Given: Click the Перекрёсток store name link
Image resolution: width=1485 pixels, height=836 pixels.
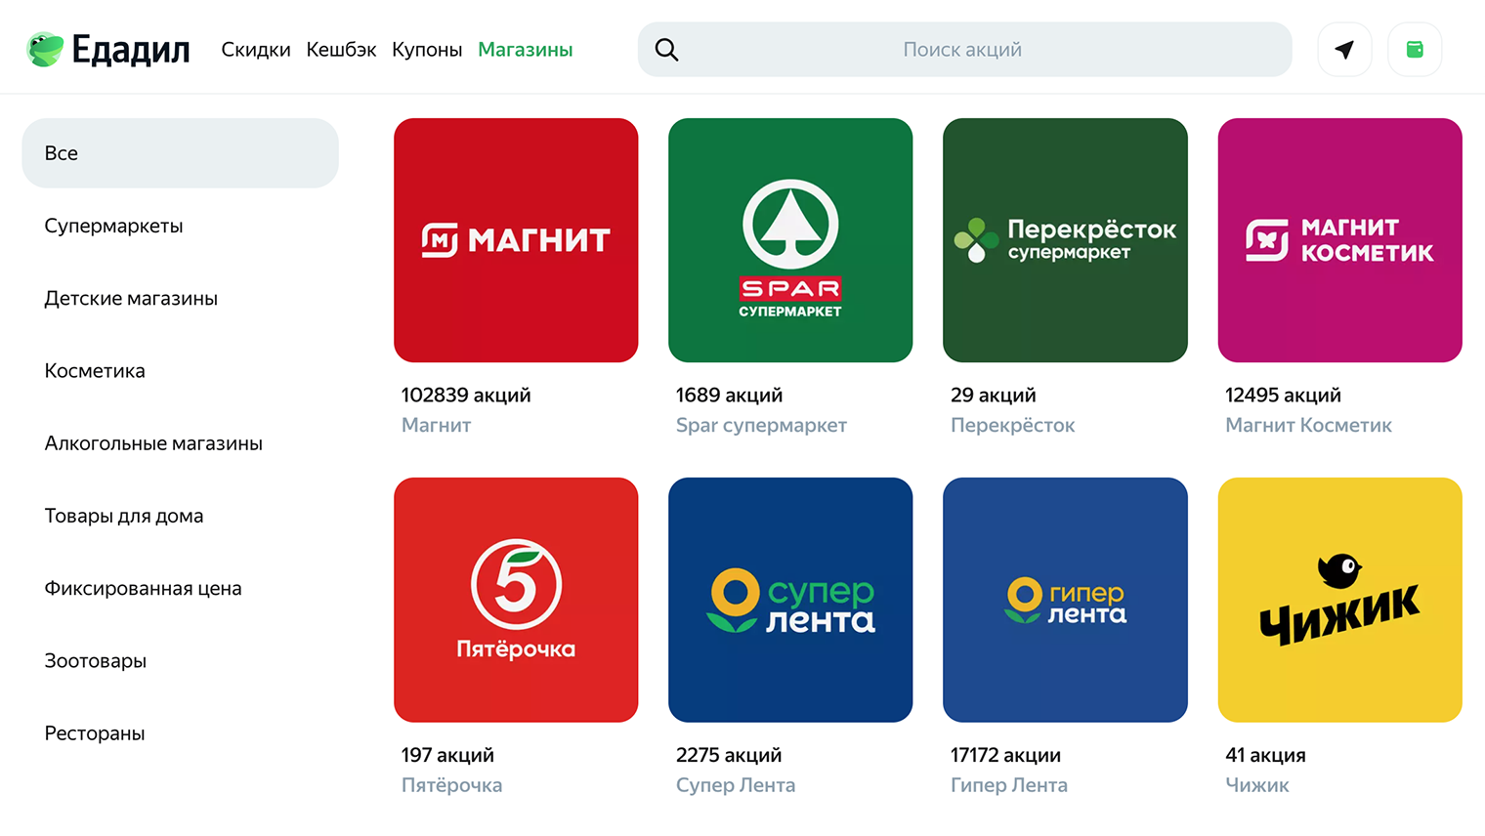Looking at the screenshot, I should pyautogui.click(x=1012, y=425).
